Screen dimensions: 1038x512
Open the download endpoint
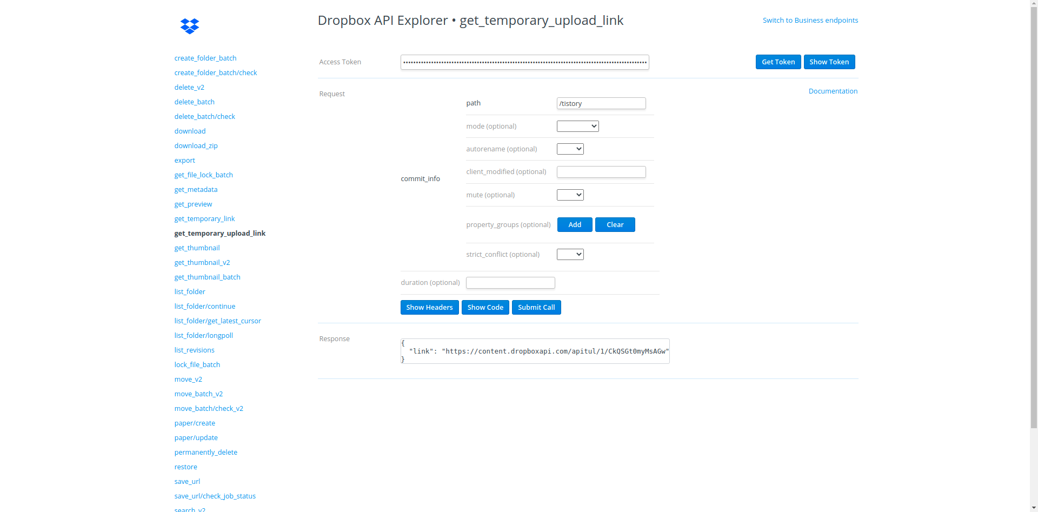(x=190, y=131)
